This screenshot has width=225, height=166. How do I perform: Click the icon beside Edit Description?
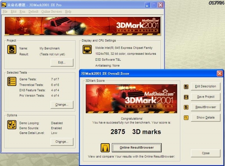[186, 87]
